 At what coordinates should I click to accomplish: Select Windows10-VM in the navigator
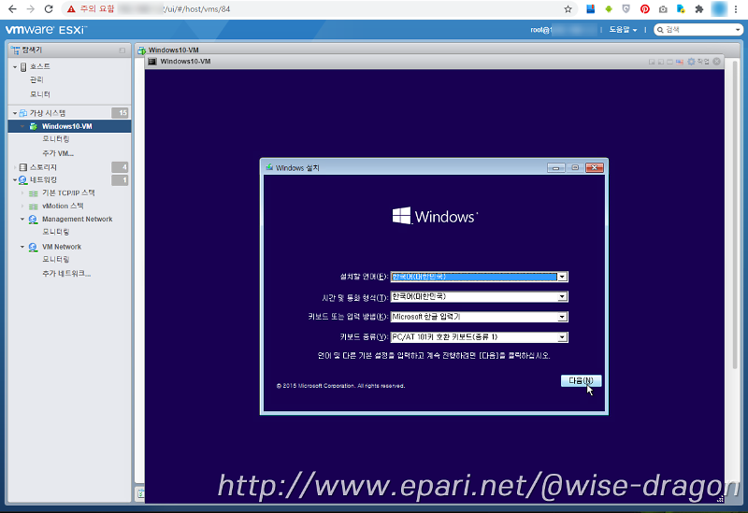coord(69,126)
